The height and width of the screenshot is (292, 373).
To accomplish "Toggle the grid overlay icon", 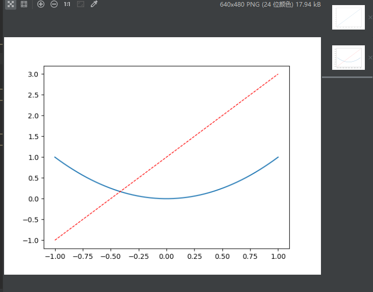I will (x=24, y=4).
